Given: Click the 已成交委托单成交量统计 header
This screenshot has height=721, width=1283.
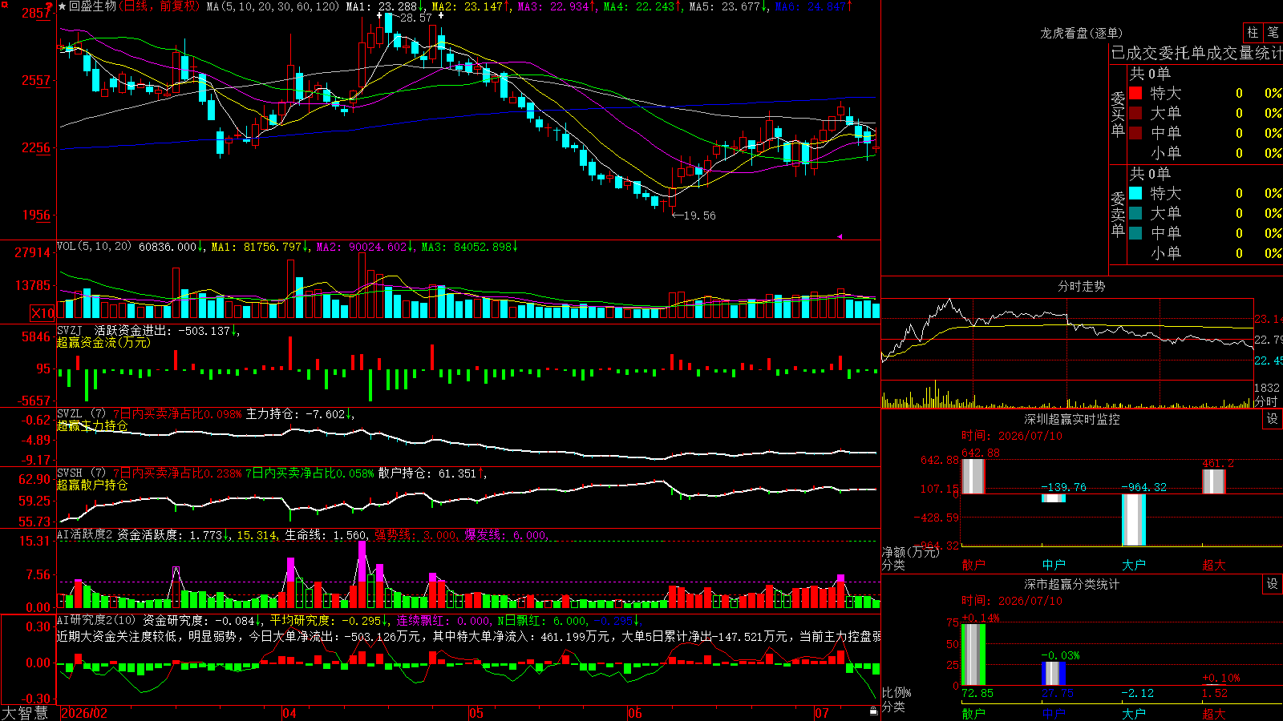Looking at the screenshot, I should (x=1196, y=53).
